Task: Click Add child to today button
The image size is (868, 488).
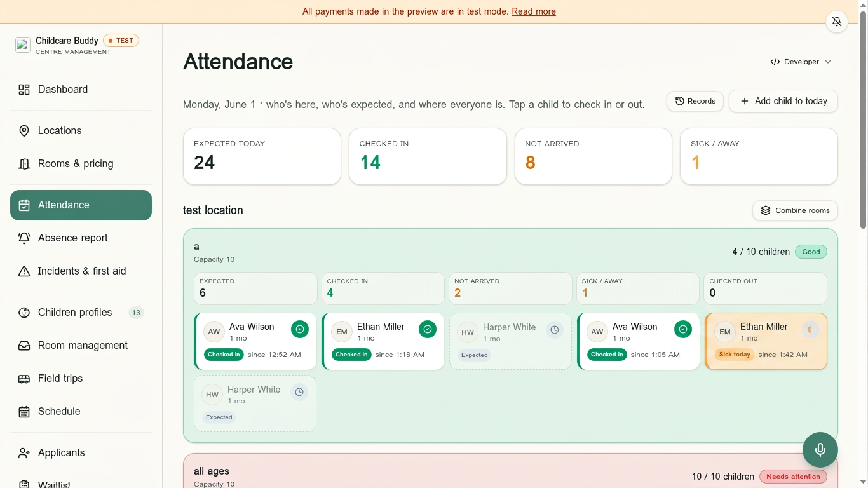Action: pos(783,101)
